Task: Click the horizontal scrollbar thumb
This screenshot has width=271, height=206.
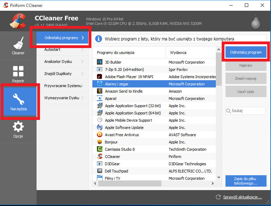Action: 130,183
